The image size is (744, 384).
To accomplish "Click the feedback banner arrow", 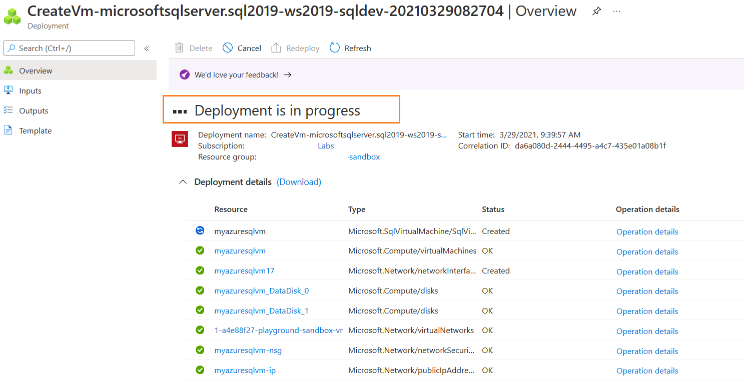I will 287,75.
